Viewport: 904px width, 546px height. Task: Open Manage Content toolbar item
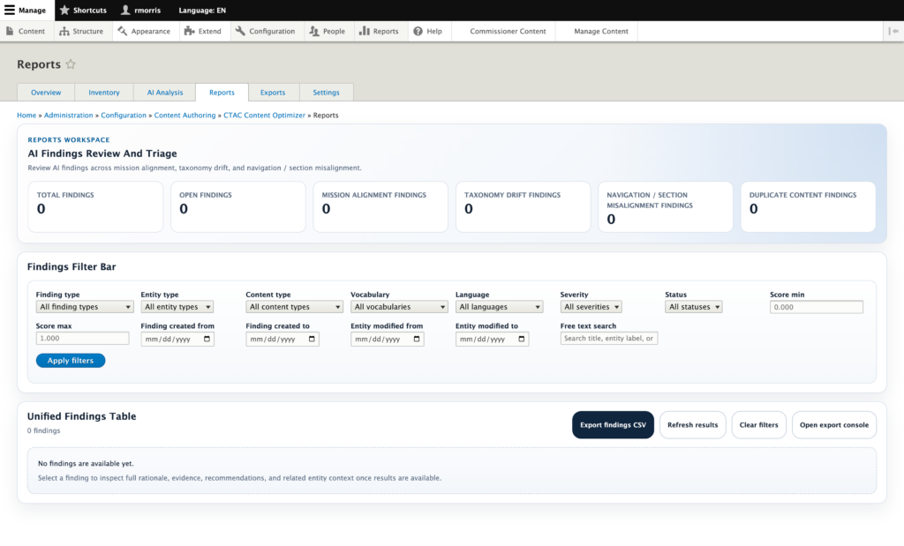point(600,31)
